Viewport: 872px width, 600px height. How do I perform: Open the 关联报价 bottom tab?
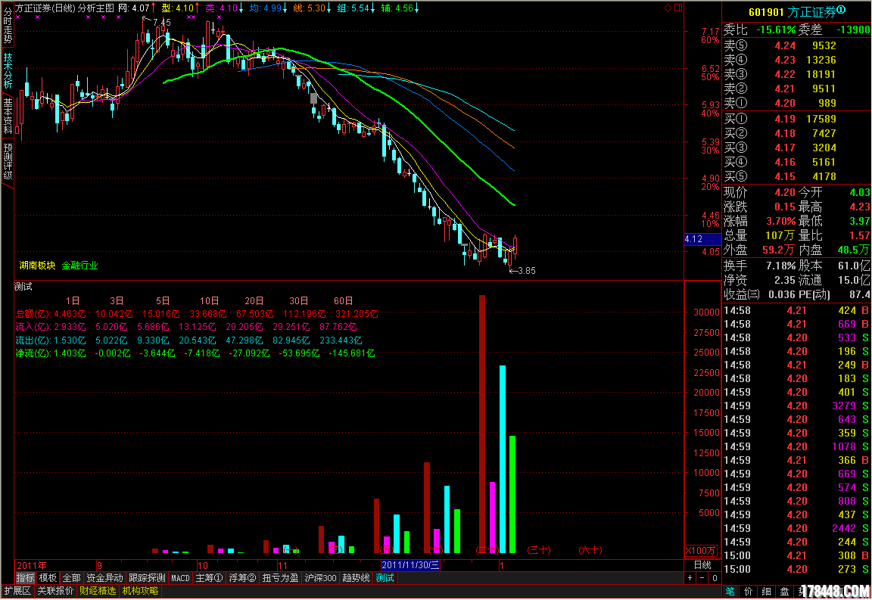click(x=55, y=591)
